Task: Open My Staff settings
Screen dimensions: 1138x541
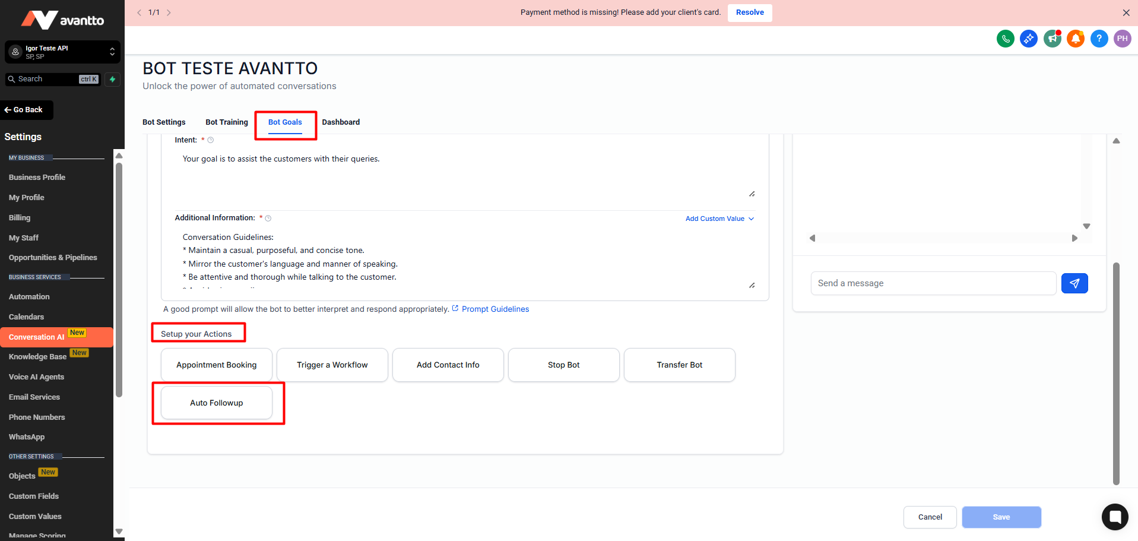Action: point(24,238)
